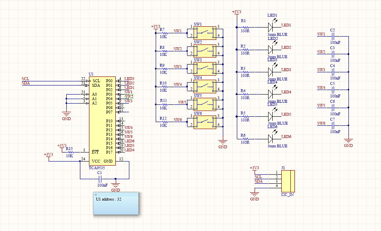
Task: Click the SW3 net label beside C4
Action: coord(321,70)
